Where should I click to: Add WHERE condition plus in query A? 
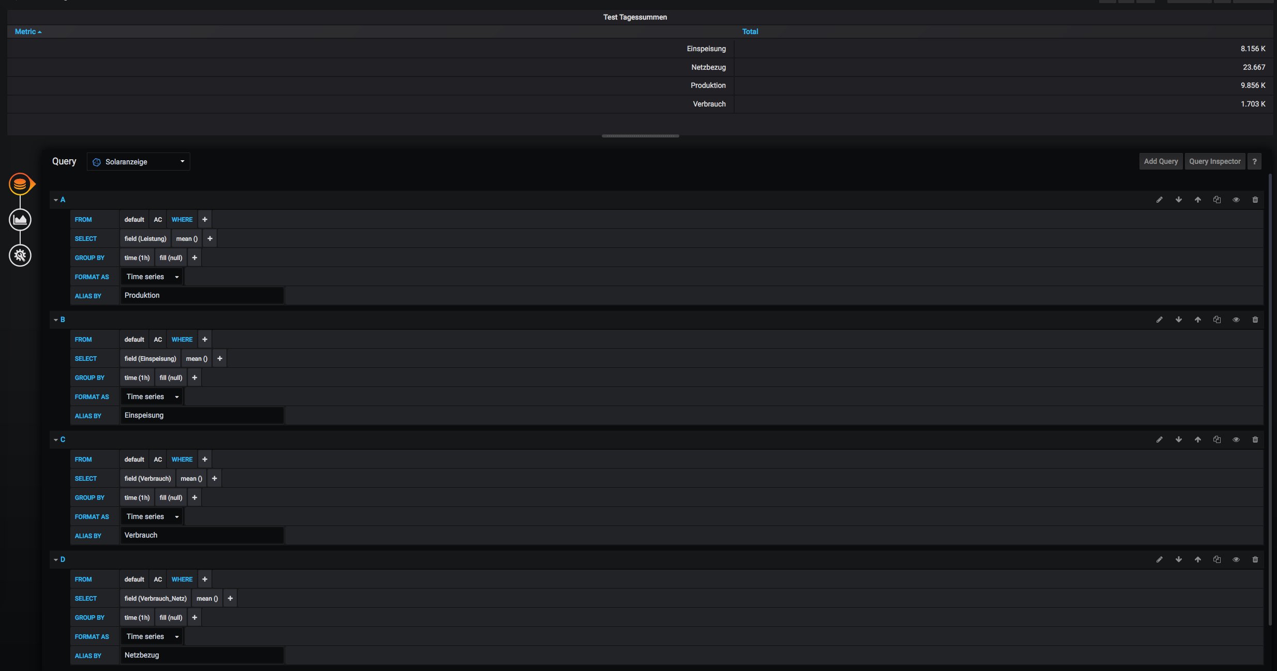tap(205, 220)
